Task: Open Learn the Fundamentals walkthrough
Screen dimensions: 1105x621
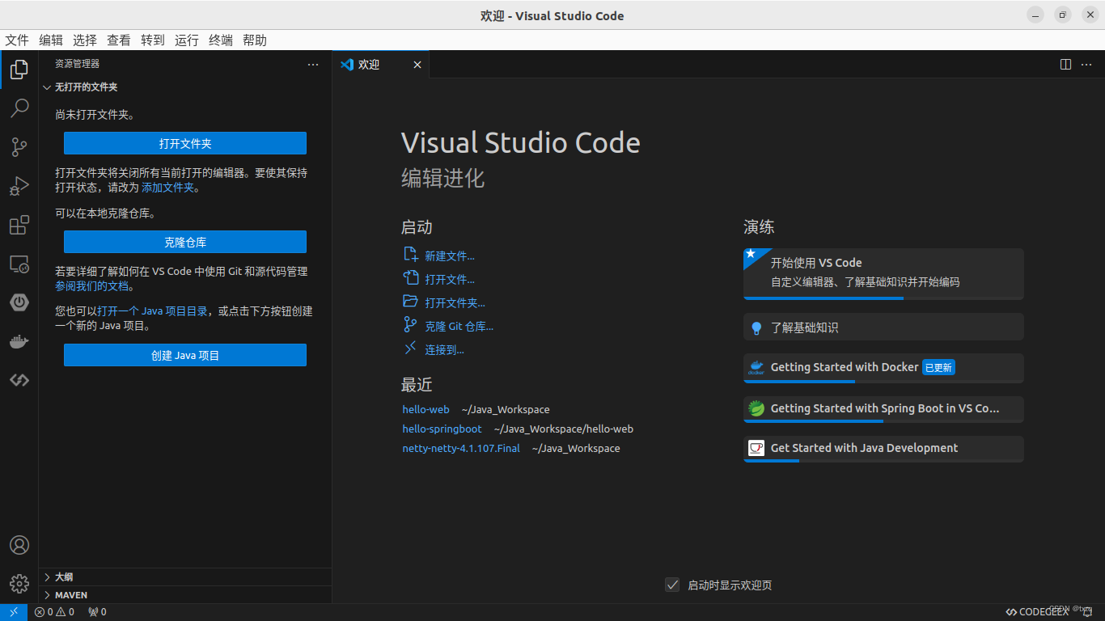Action: [883, 327]
